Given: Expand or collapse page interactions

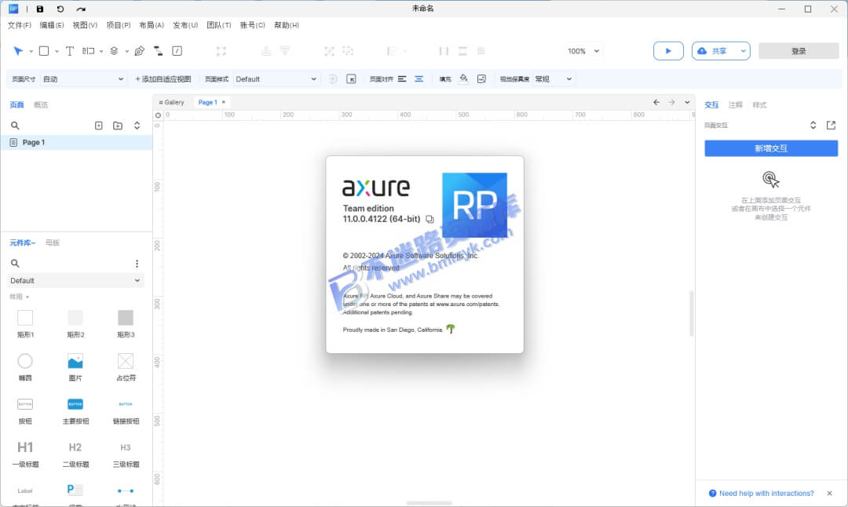Looking at the screenshot, I should (813, 126).
